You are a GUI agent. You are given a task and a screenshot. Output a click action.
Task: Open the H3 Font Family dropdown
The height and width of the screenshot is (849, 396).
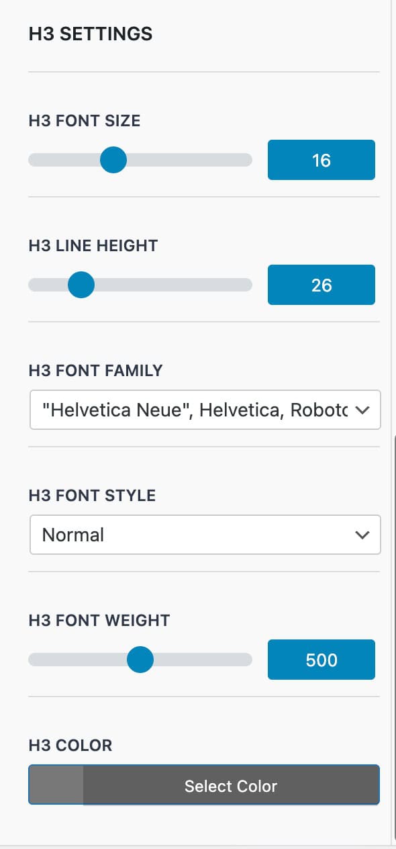(x=205, y=410)
